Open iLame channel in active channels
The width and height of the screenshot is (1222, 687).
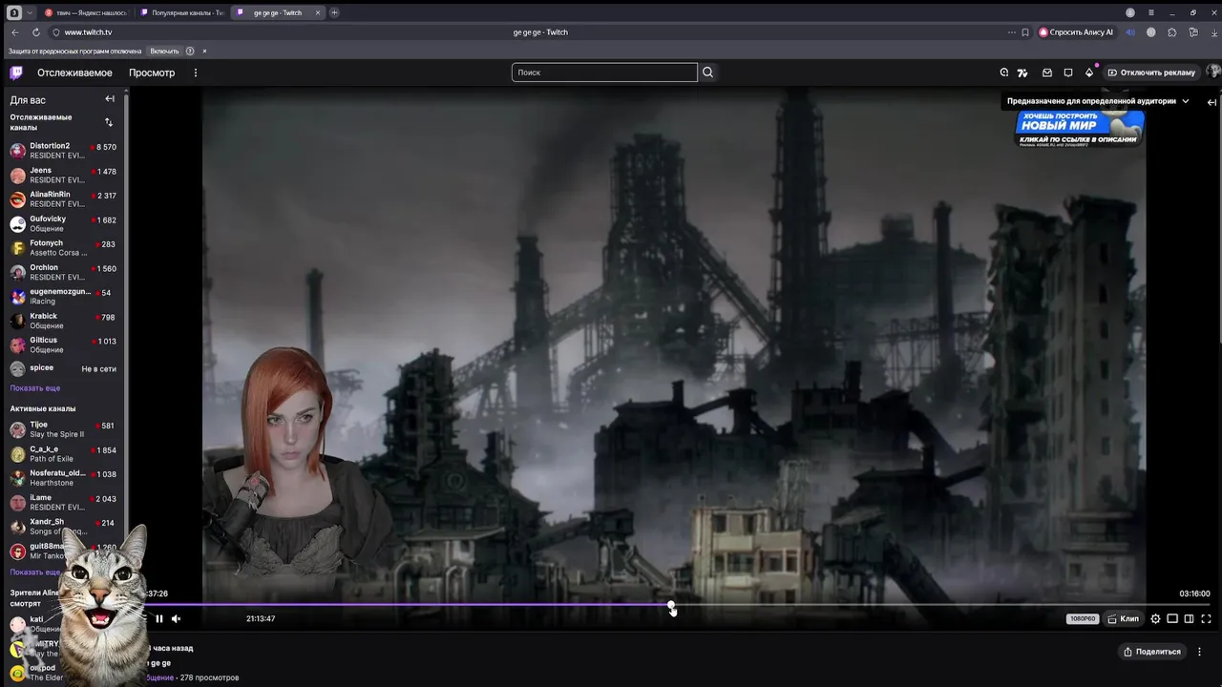click(x=63, y=503)
